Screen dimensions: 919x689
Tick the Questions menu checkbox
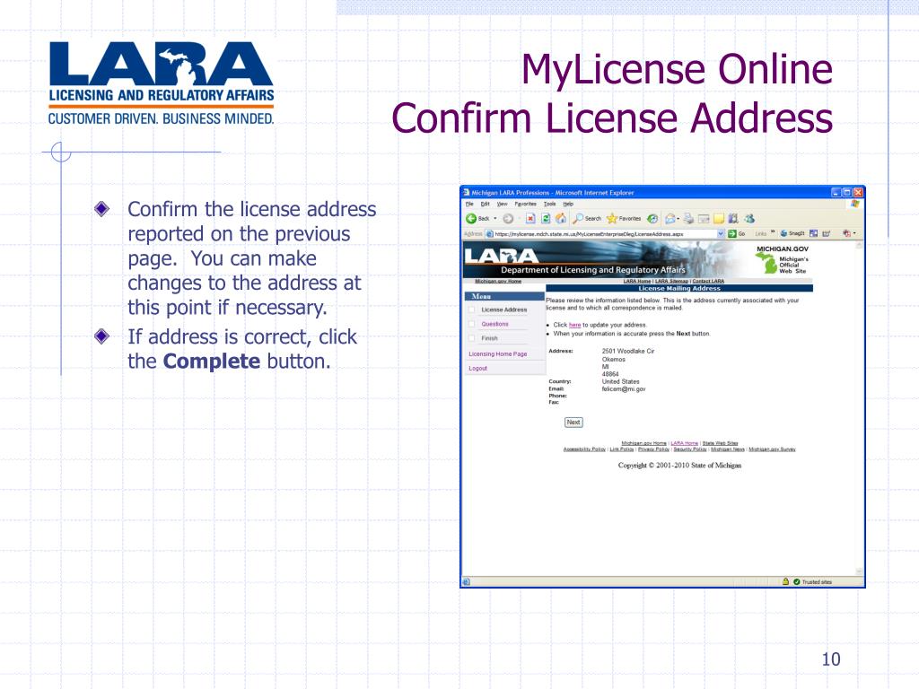(x=472, y=323)
